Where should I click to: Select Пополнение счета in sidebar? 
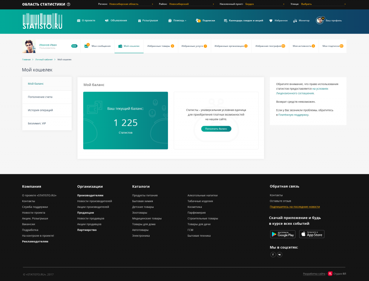(x=47, y=97)
